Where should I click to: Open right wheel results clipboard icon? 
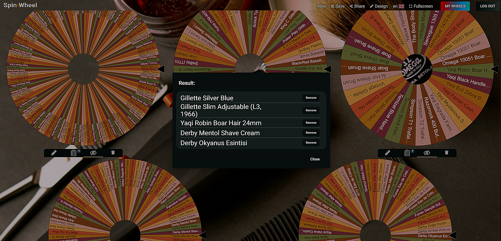[407, 153]
